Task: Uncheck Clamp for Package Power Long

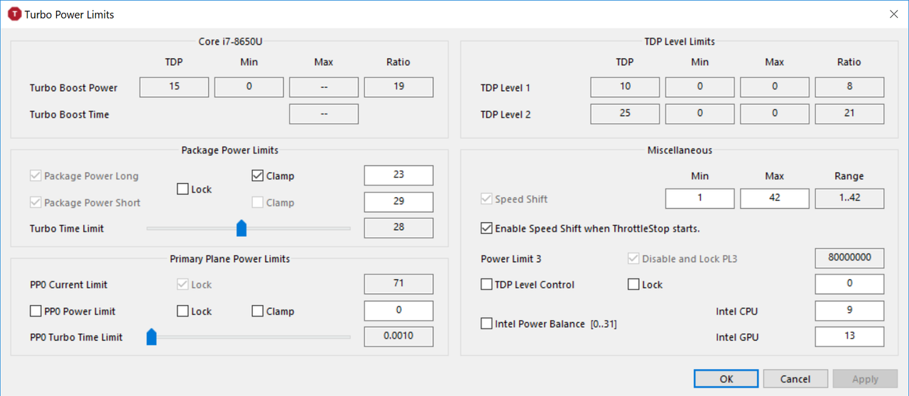Action: tap(258, 176)
